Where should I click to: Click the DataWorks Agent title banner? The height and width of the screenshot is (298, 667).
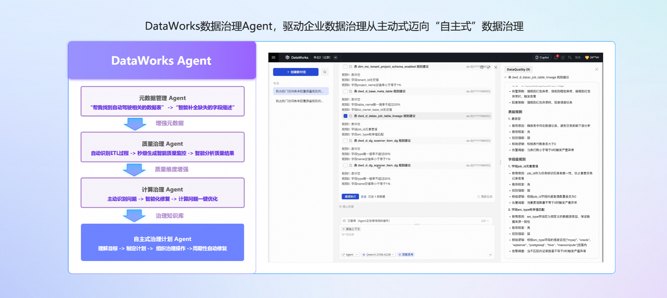pyautogui.click(x=162, y=60)
